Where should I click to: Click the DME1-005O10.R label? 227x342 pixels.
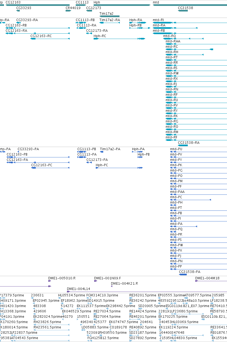pyautogui.click(x=62, y=278)
